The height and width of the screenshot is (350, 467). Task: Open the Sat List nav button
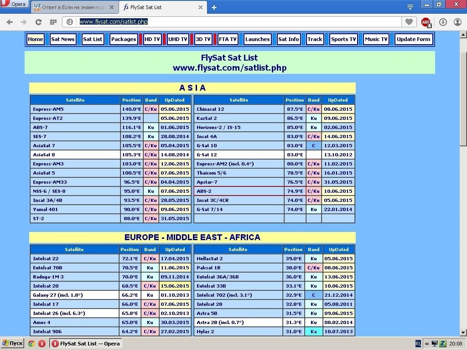(93, 39)
